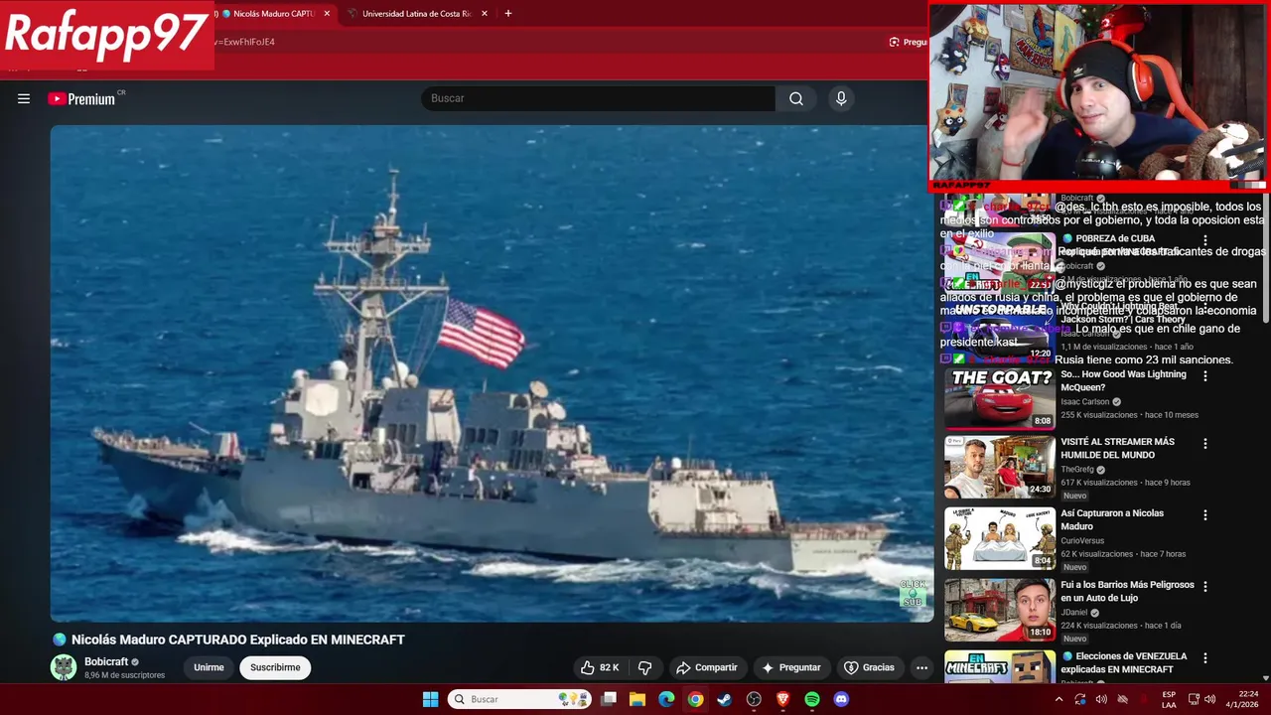Open Bobicraft channel avatar
This screenshot has width=1271, height=715.
(x=64, y=667)
